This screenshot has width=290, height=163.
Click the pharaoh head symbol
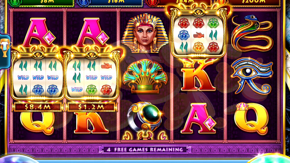145,33
